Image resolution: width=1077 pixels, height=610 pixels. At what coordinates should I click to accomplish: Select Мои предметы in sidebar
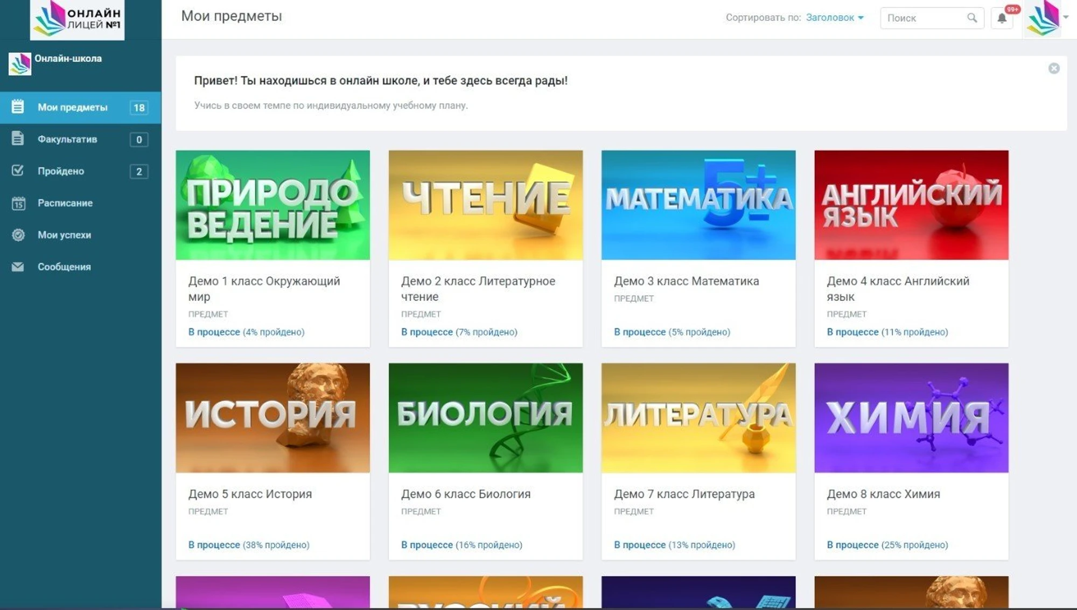click(x=73, y=108)
